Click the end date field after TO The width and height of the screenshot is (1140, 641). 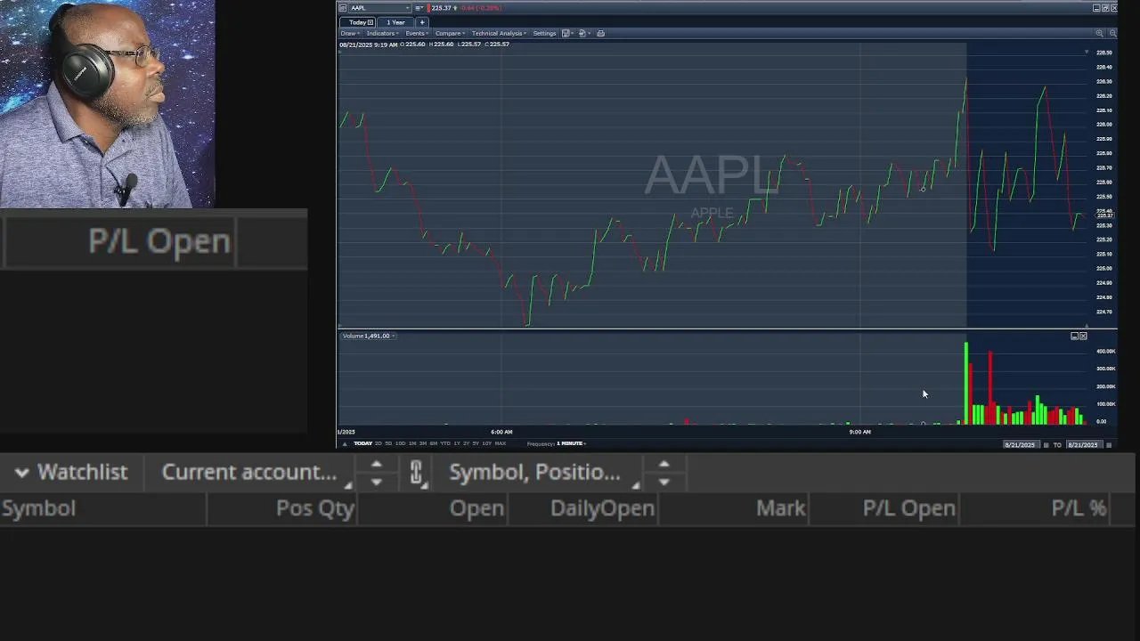click(x=1084, y=444)
